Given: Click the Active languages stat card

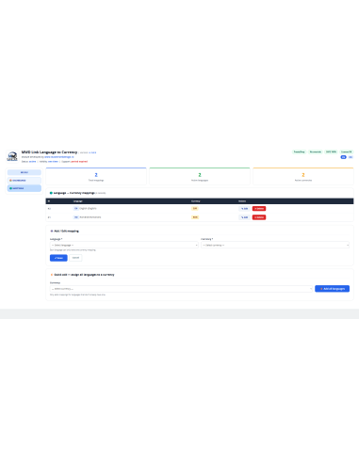Looking at the screenshot, I should [x=200, y=176].
